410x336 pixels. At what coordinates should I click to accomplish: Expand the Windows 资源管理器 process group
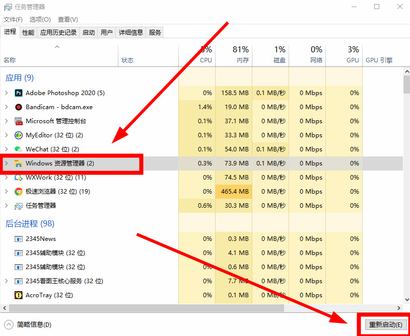pos(7,163)
